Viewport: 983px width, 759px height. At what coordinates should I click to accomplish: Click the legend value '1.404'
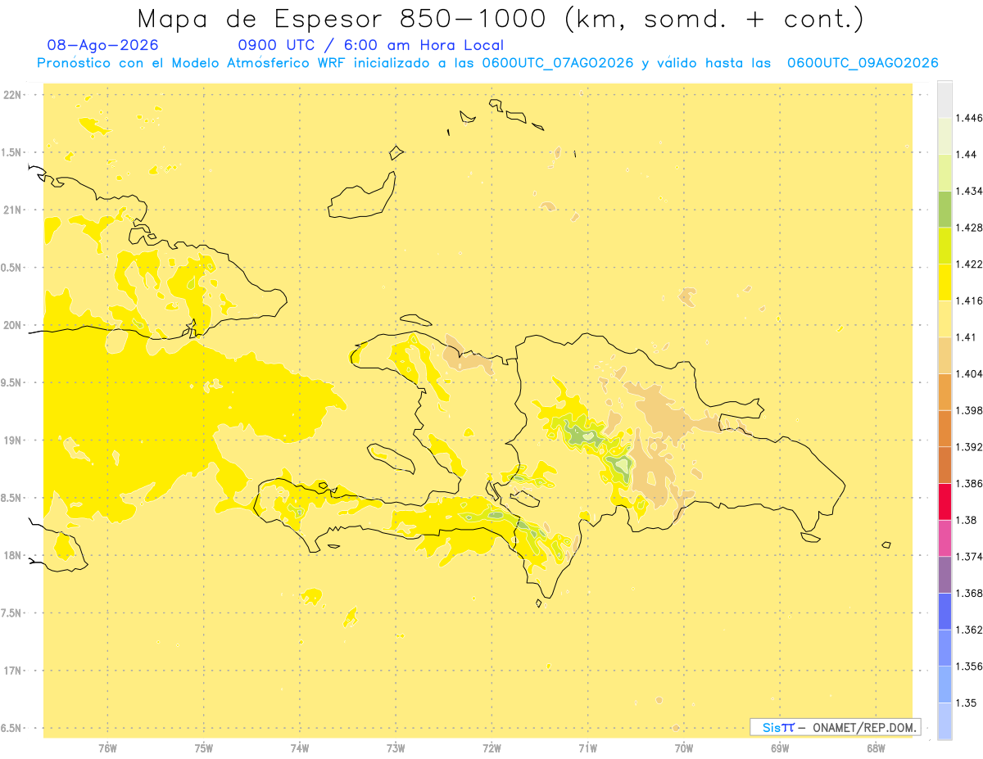coord(970,374)
